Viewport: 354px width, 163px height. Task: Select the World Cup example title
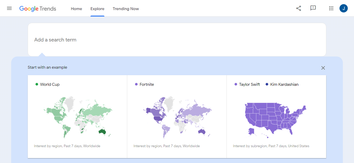[x=50, y=84]
